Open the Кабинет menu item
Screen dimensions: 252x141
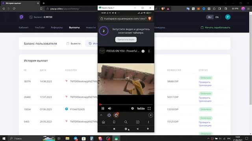(x=24, y=27)
